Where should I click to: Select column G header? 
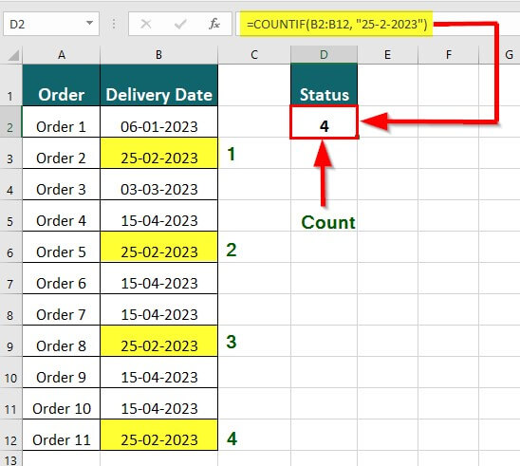click(500, 55)
